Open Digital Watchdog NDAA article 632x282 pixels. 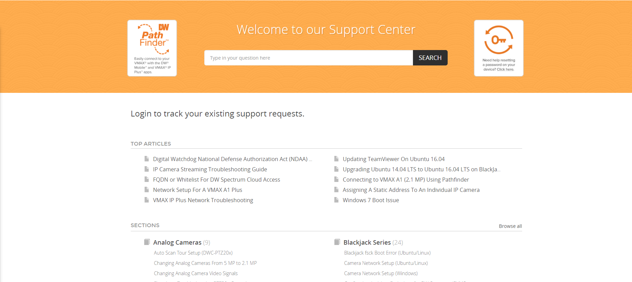coord(232,159)
